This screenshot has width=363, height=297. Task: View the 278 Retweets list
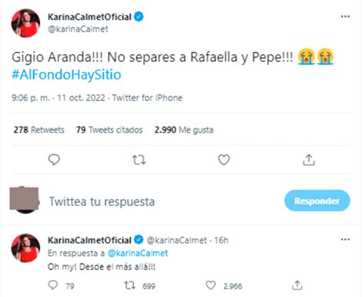click(x=39, y=130)
